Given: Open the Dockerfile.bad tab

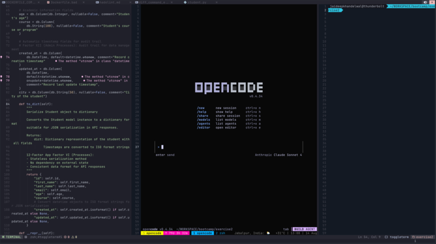Looking at the screenshot, I should pos(64,2).
